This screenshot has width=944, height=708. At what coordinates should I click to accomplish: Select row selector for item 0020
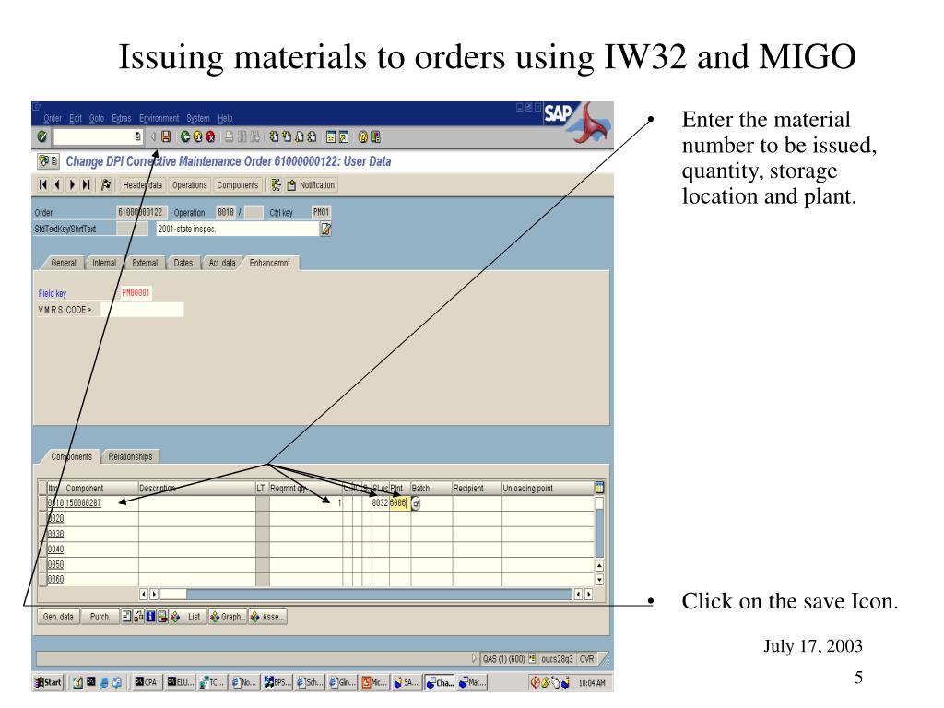pyautogui.click(x=42, y=518)
